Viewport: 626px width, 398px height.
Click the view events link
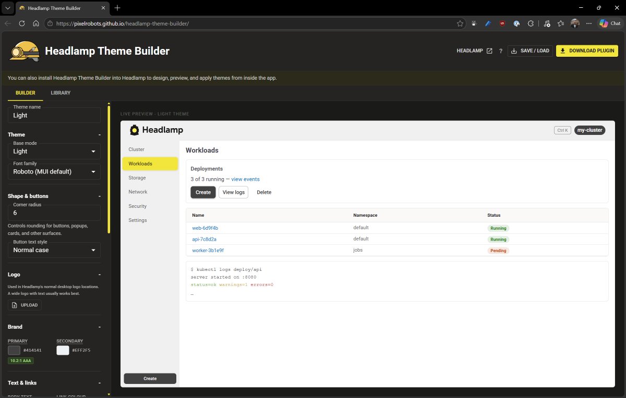point(245,179)
